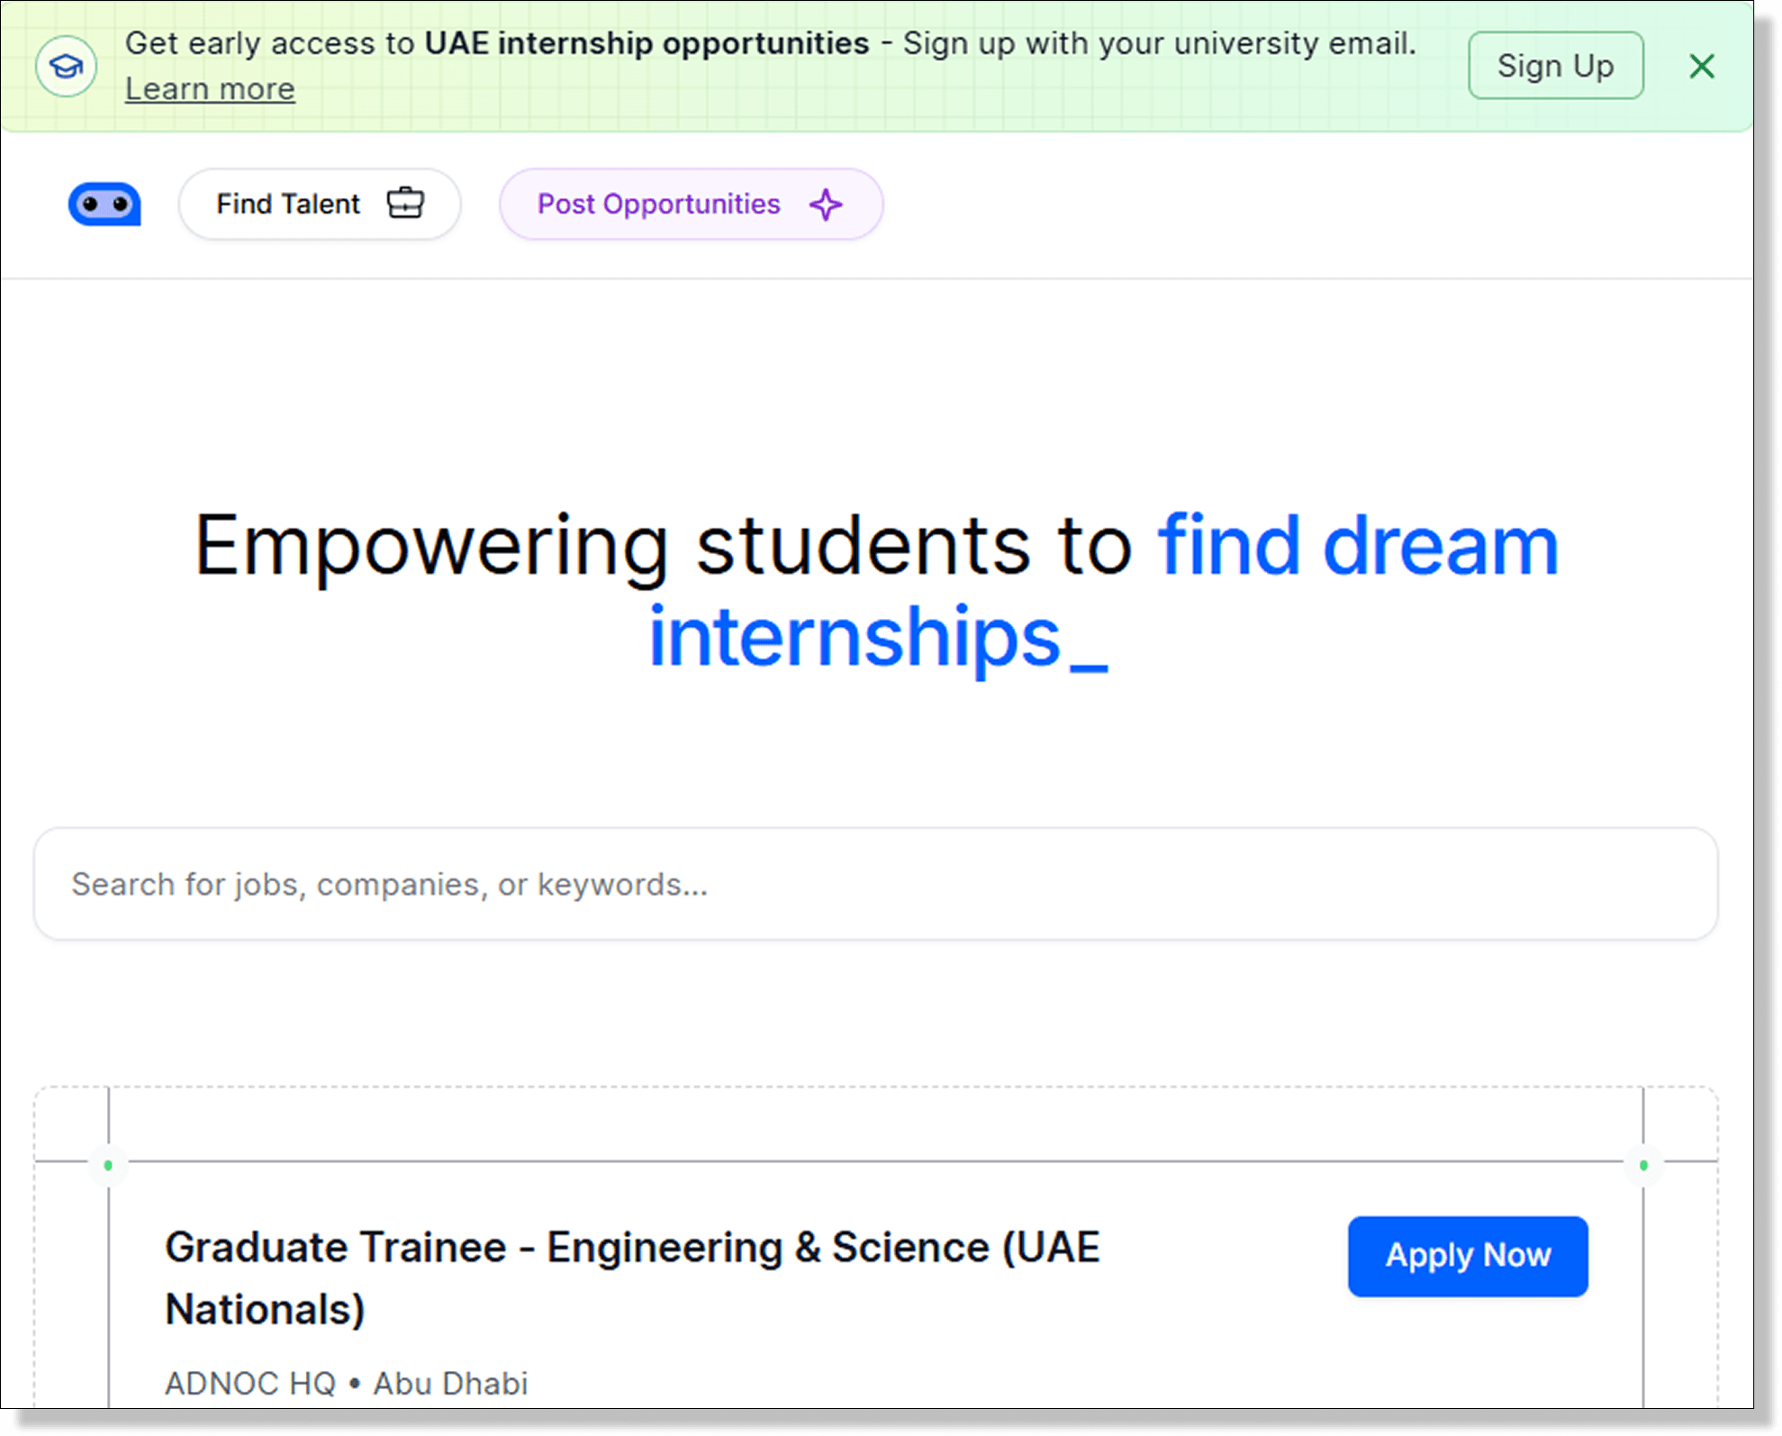Click the right green dot marker
Image resolution: width=1782 pixels, height=1436 pixels.
1643,1165
